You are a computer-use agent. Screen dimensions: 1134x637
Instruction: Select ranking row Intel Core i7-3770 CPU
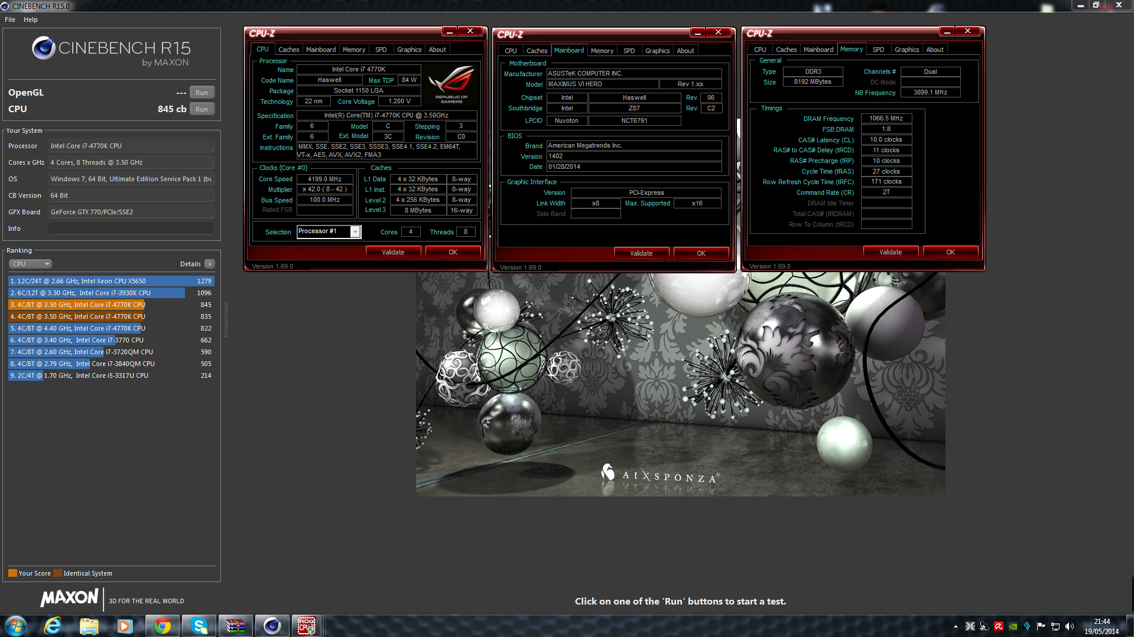111,340
